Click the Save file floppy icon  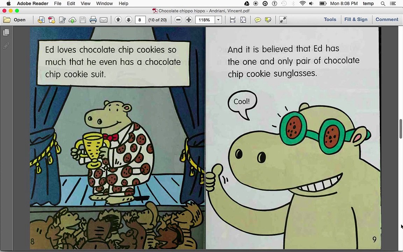click(x=83, y=20)
